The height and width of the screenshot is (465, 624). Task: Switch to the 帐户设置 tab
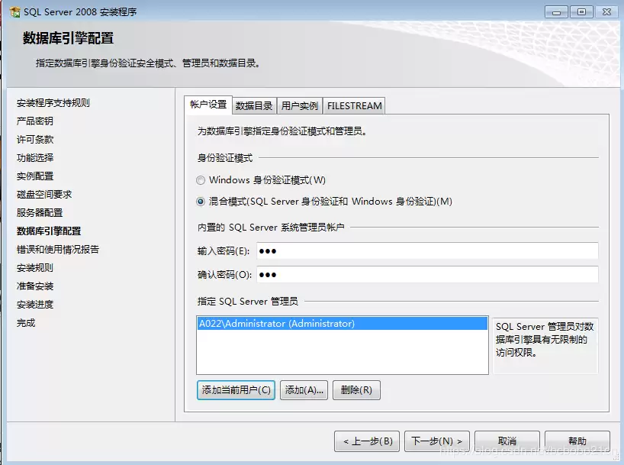click(208, 105)
